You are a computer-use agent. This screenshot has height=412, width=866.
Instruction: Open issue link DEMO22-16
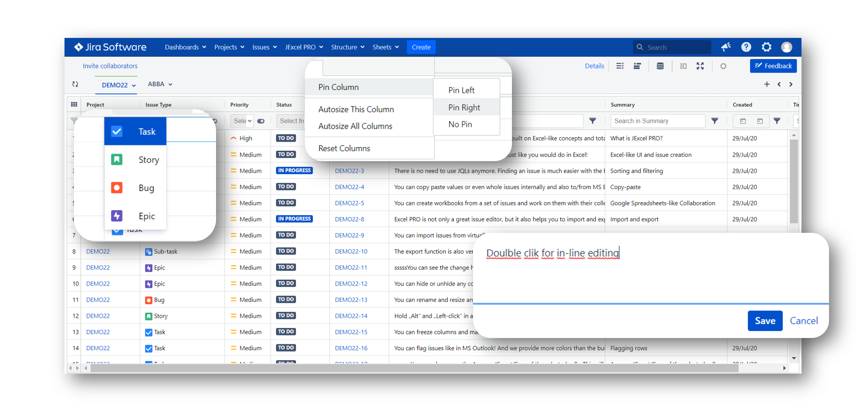tap(351, 348)
